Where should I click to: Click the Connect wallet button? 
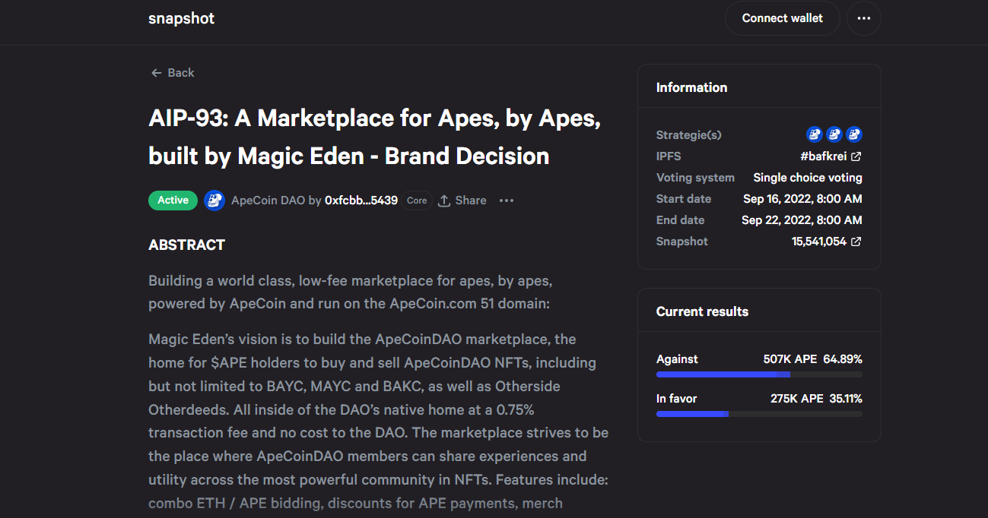[x=782, y=18]
